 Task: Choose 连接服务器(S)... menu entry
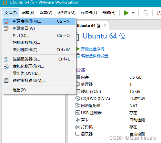click(39, 59)
